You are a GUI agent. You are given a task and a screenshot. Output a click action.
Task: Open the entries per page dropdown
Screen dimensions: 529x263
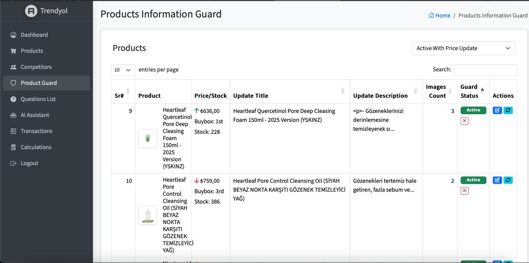(x=123, y=70)
